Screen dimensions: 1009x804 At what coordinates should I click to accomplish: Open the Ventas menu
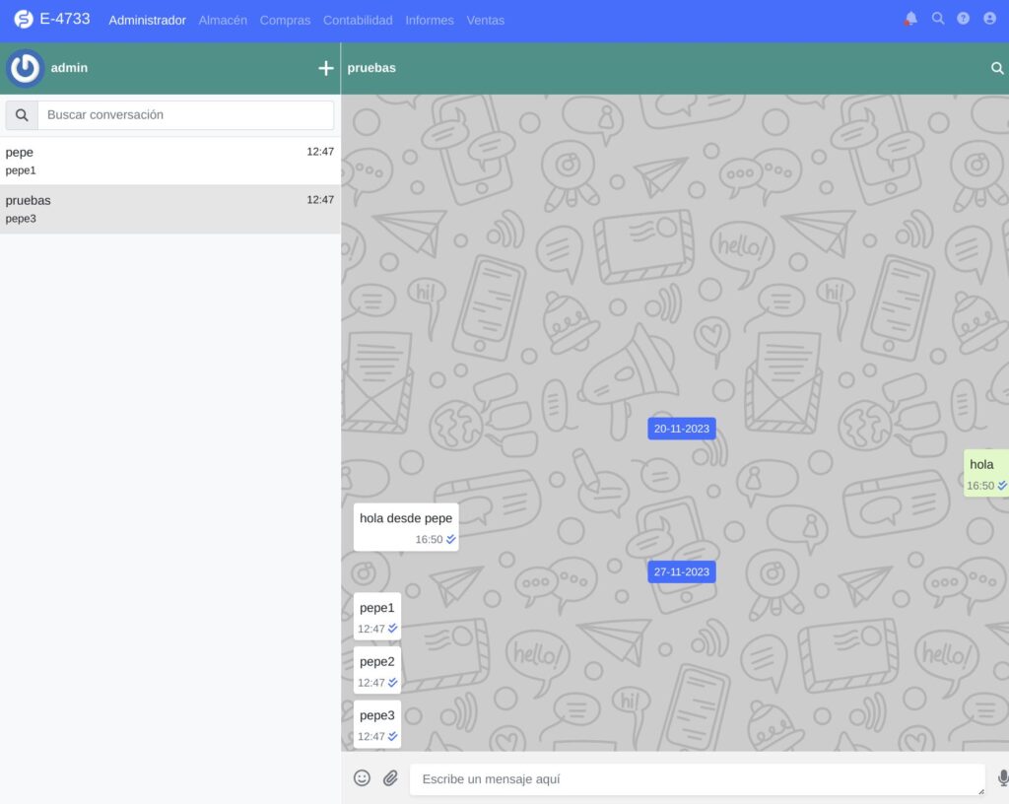(x=485, y=20)
